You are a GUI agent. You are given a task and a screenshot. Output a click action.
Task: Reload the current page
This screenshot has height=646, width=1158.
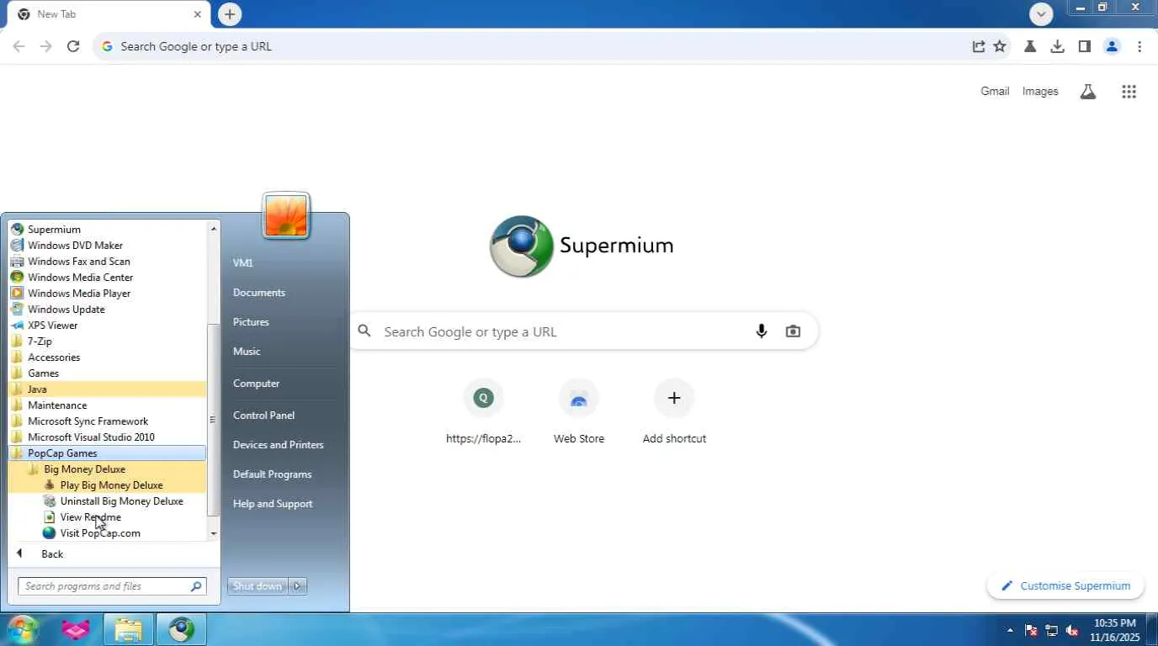click(x=73, y=46)
